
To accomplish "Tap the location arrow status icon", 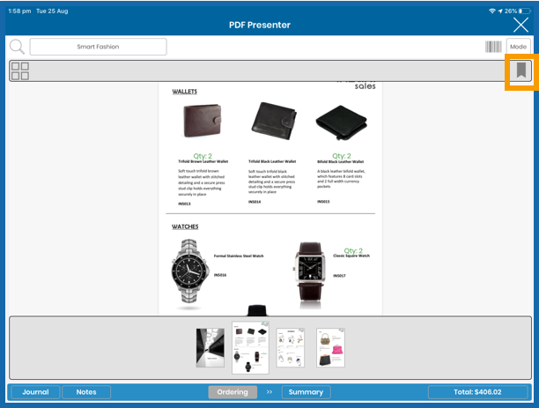I will tap(500, 11).
